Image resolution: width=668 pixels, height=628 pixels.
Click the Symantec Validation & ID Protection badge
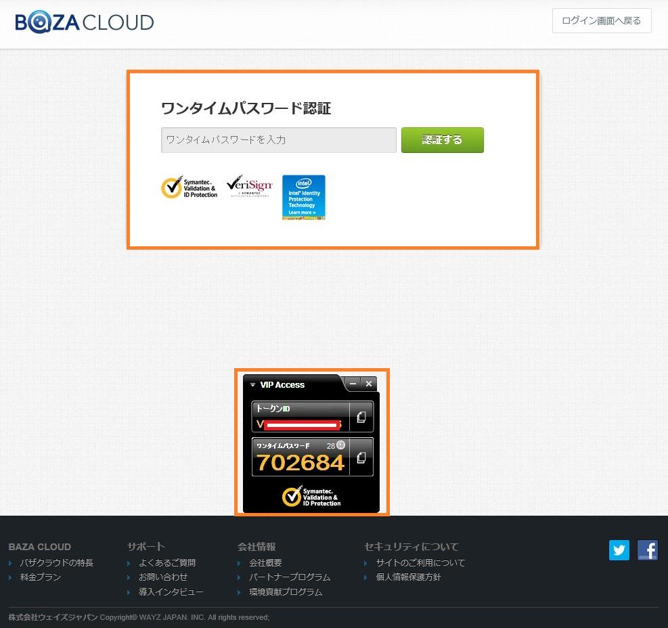189,188
